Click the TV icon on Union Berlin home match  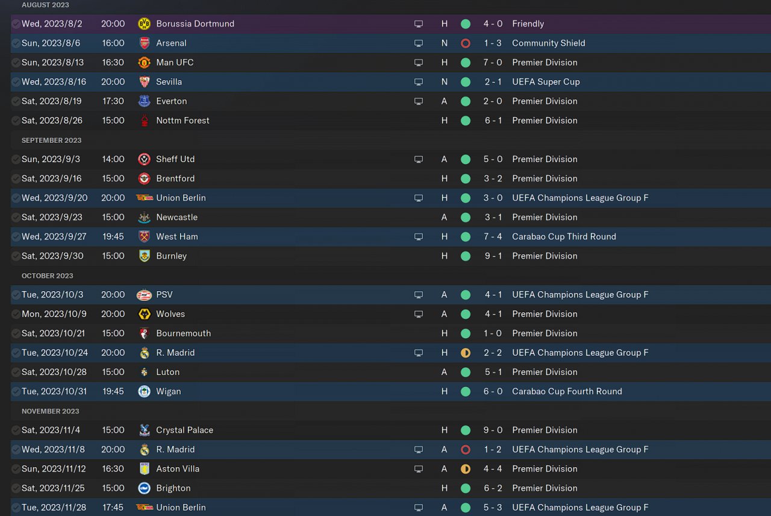click(419, 198)
